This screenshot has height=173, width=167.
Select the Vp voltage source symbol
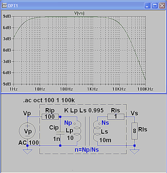coord(28,131)
